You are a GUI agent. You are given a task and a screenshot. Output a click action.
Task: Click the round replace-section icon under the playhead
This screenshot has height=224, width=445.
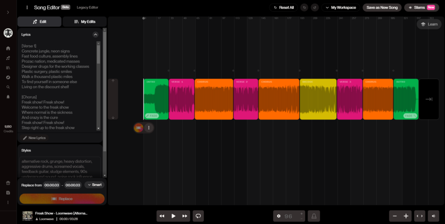coord(139,128)
